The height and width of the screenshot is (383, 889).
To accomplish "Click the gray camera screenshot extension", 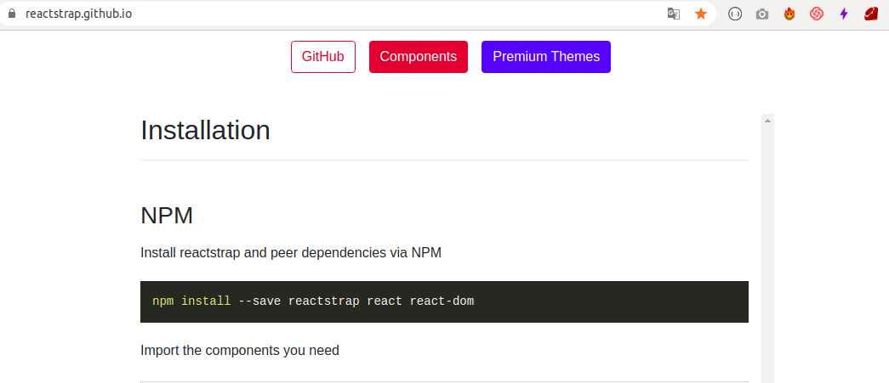I will (x=762, y=14).
